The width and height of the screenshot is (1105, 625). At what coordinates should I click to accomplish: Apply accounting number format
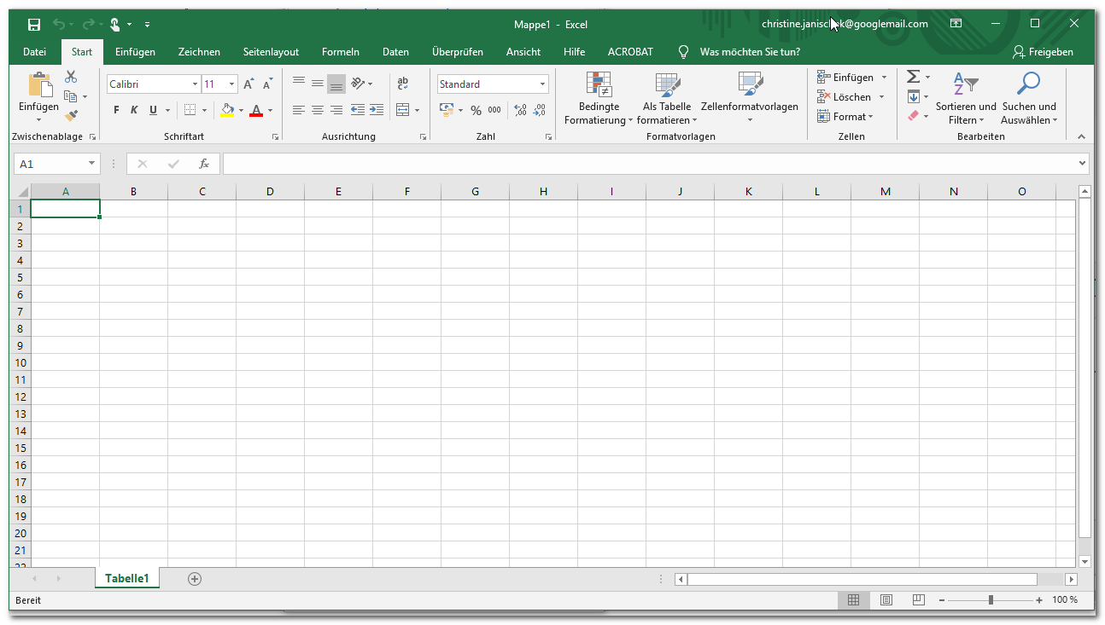(447, 110)
